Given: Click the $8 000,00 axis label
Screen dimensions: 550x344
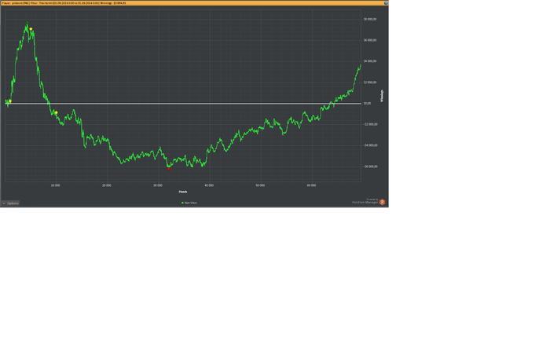Looking at the screenshot, I should coord(370,20).
